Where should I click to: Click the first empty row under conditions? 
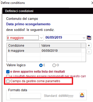click(44, 55)
